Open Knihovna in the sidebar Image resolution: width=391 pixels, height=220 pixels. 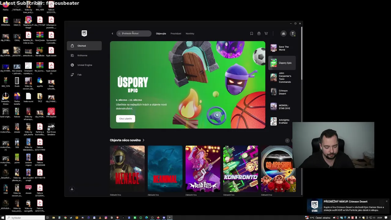[x=84, y=55]
